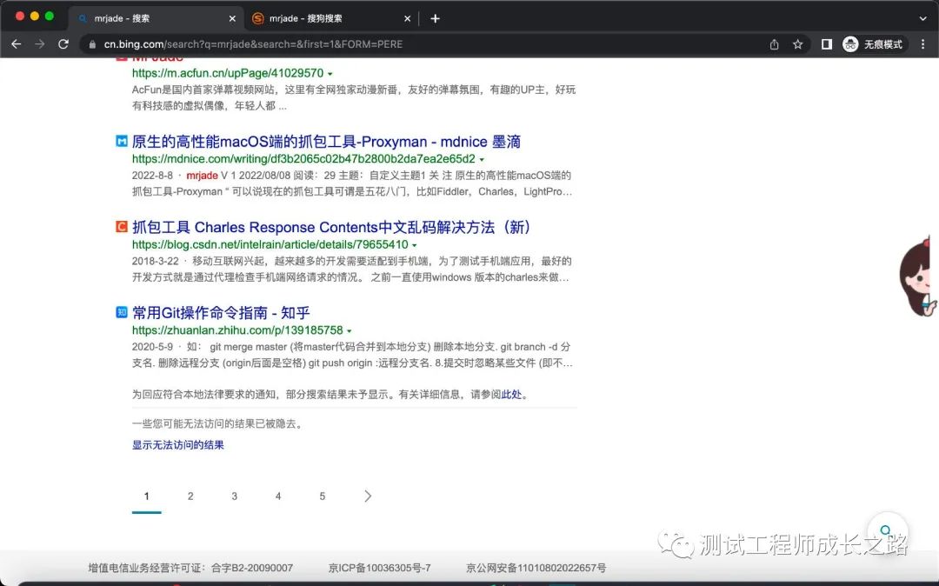Open a new tab with plus button
Screen dimensions: 939x586
[436, 18]
